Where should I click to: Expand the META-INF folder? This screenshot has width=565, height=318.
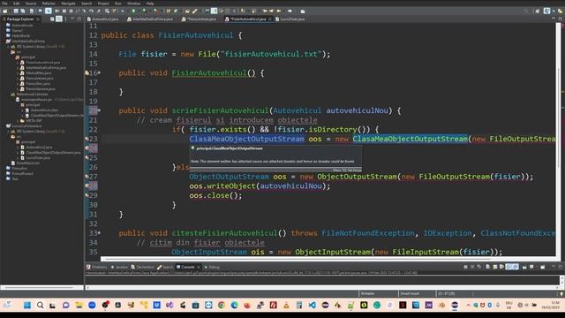pyautogui.click(x=18, y=120)
